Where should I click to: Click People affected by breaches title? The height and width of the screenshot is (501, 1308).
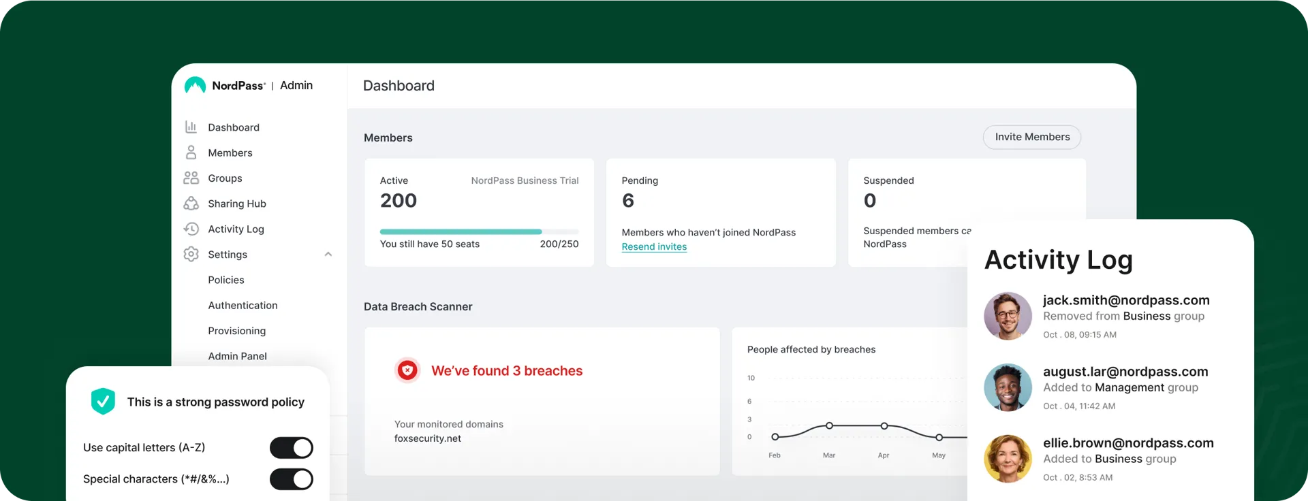click(x=811, y=349)
